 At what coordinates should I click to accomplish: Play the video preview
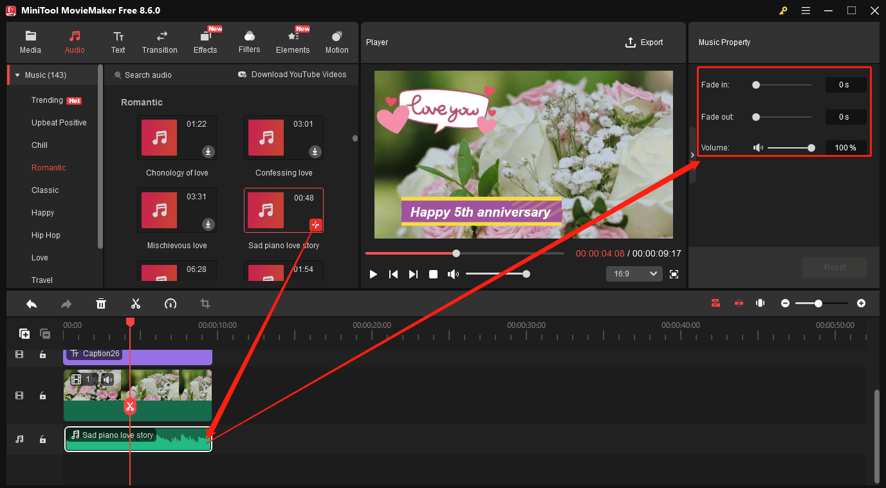(373, 275)
